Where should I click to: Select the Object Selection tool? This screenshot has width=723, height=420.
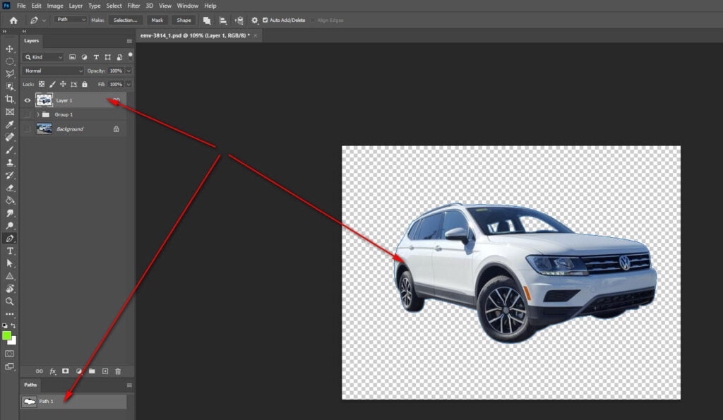(x=9, y=86)
